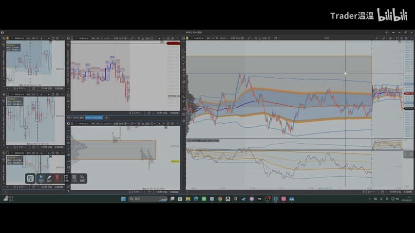Open Steam from the taskbar
This screenshot has width=415, height=233.
coord(244,199)
